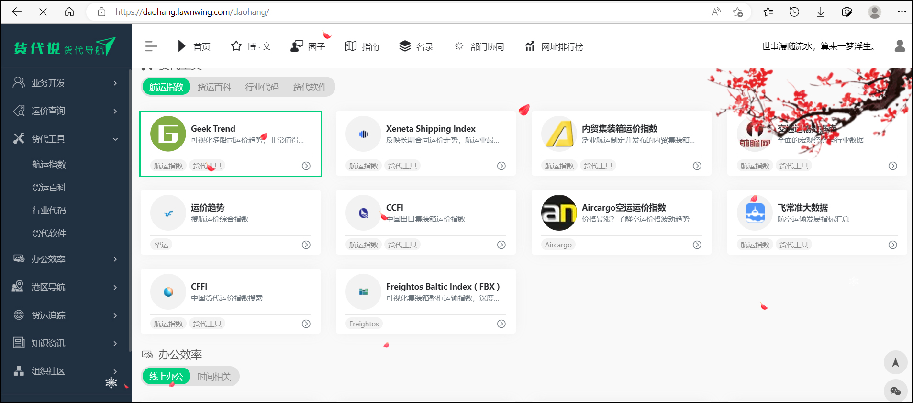The width and height of the screenshot is (913, 403).
Task: Click the snowflake effect icon in sidebar
Action: [x=111, y=382]
